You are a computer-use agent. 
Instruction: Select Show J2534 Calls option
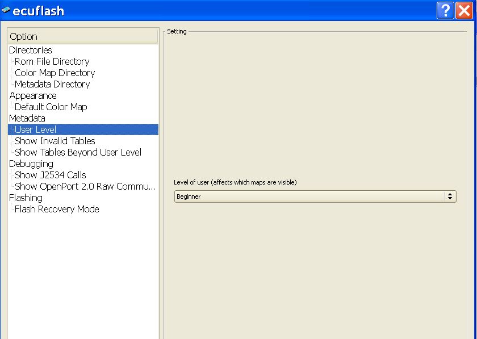pos(50,175)
